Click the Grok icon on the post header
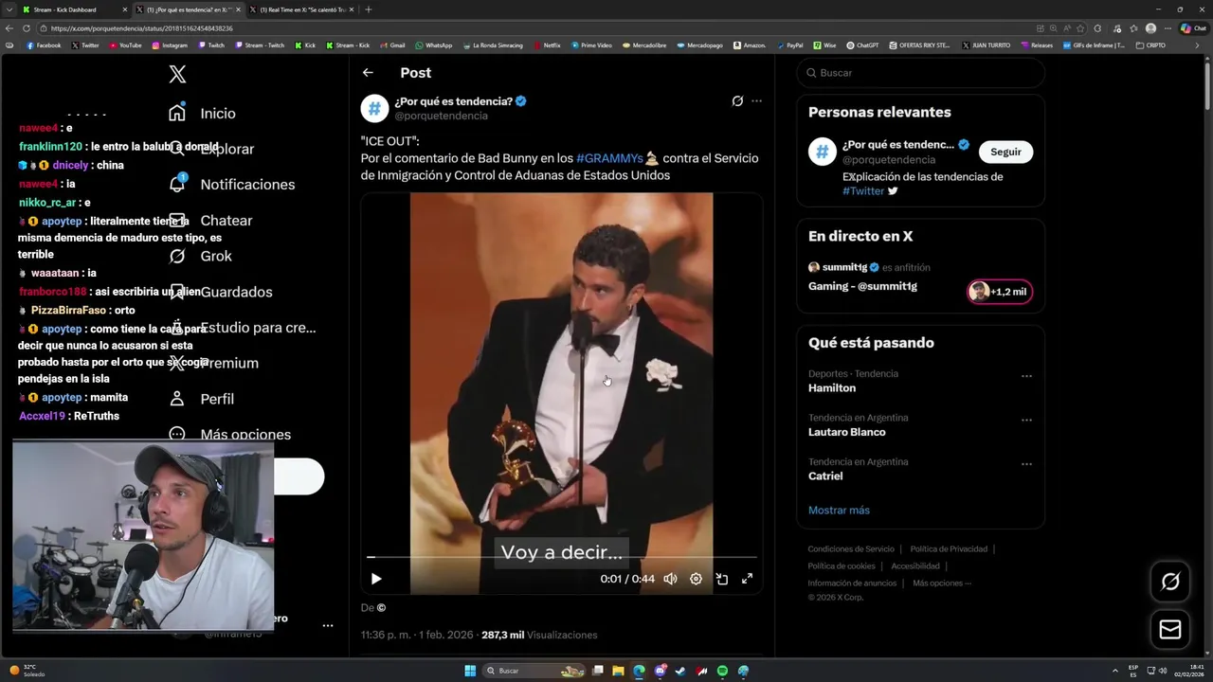This screenshot has width=1213, height=682. point(737,101)
